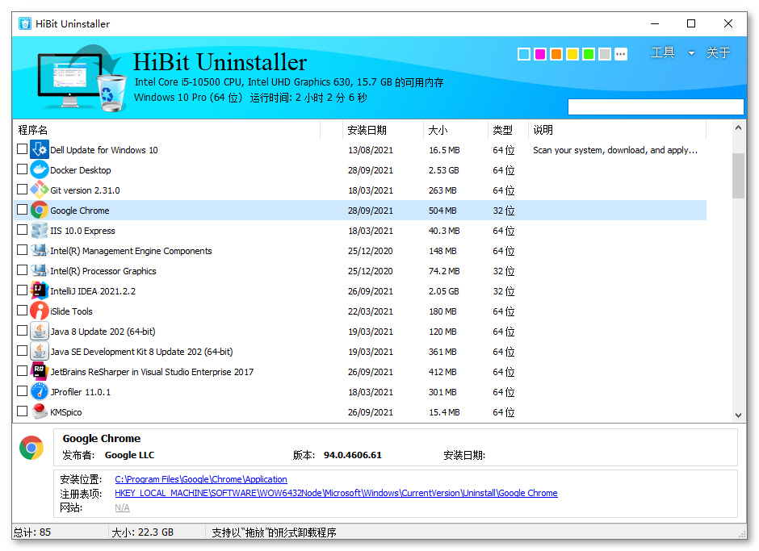The height and width of the screenshot is (551, 759).
Task: Click the iSlide Tools icon
Action: [40, 311]
